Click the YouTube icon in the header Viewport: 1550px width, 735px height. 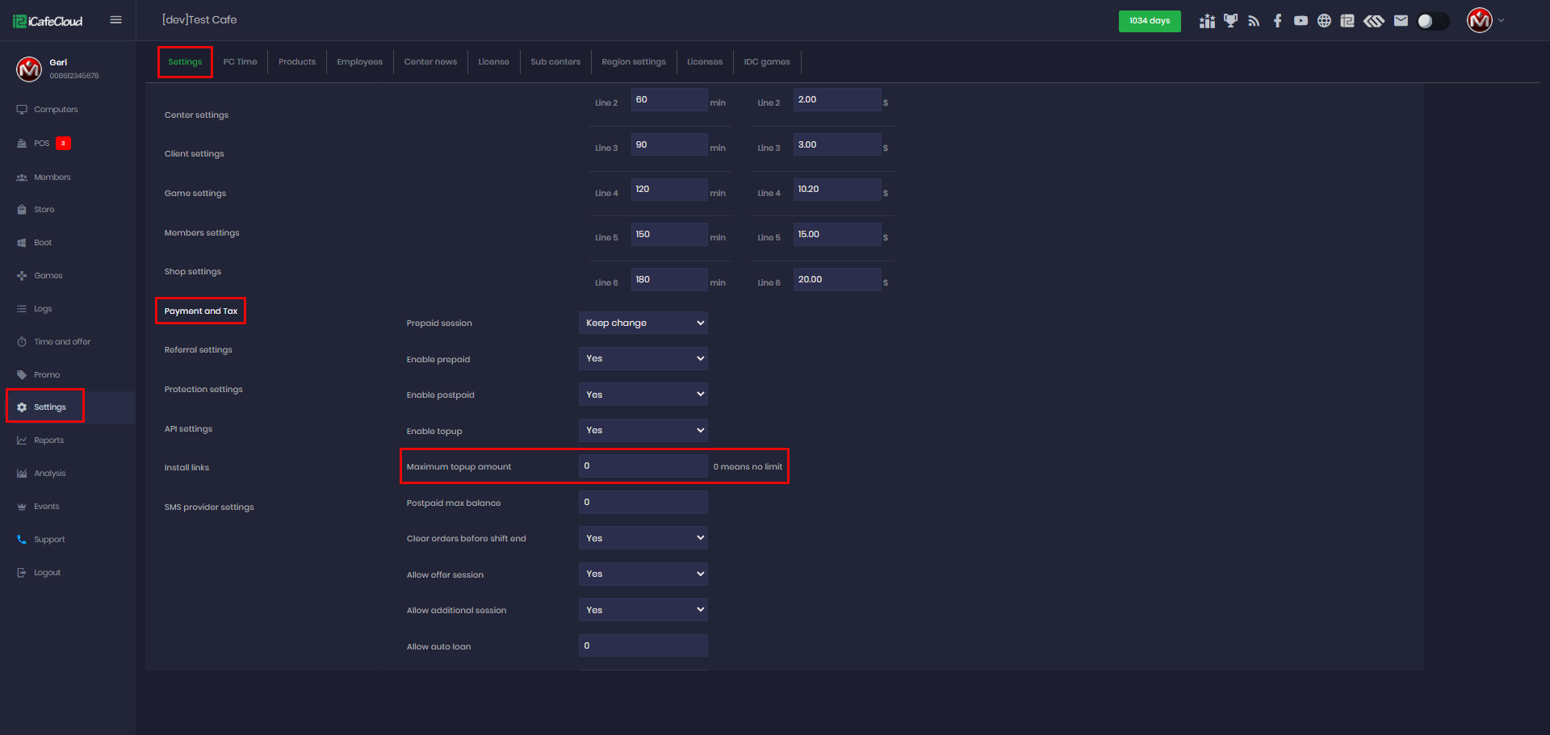point(1301,21)
